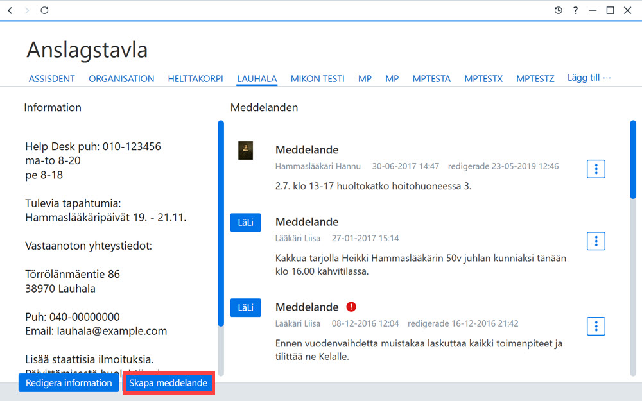Screen dimensions: 642x401
Task: Maximize the window
Action: point(610,10)
